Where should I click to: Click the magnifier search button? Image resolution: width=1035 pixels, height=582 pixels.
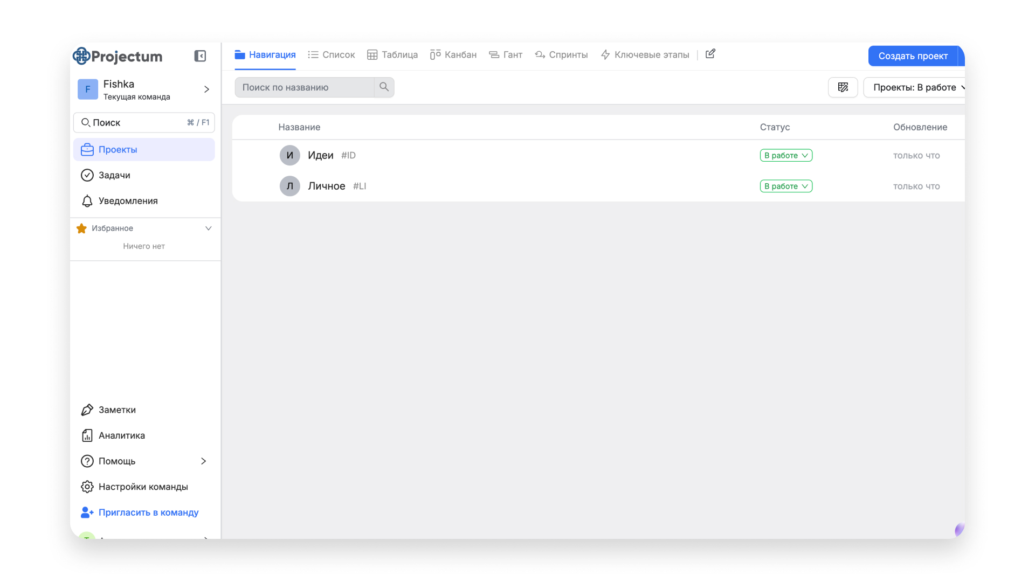(384, 87)
